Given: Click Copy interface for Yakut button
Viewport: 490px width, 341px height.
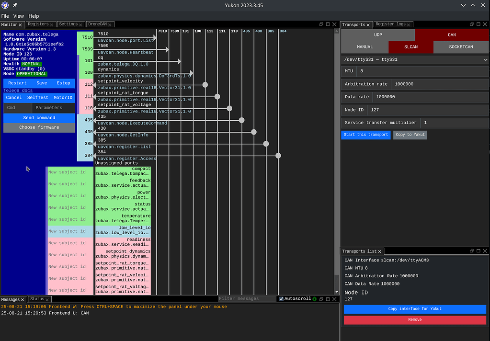Looking at the screenshot, I should pos(415,309).
